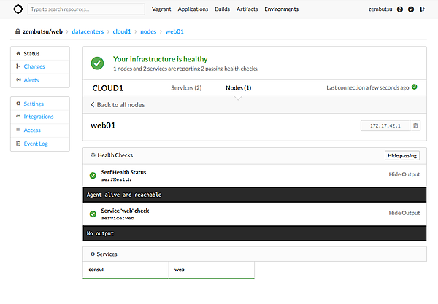Open the help question mark icon
The height and width of the screenshot is (304, 438).
coord(400,9)
